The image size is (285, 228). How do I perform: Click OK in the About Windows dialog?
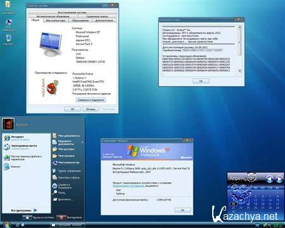pos(182,210)
